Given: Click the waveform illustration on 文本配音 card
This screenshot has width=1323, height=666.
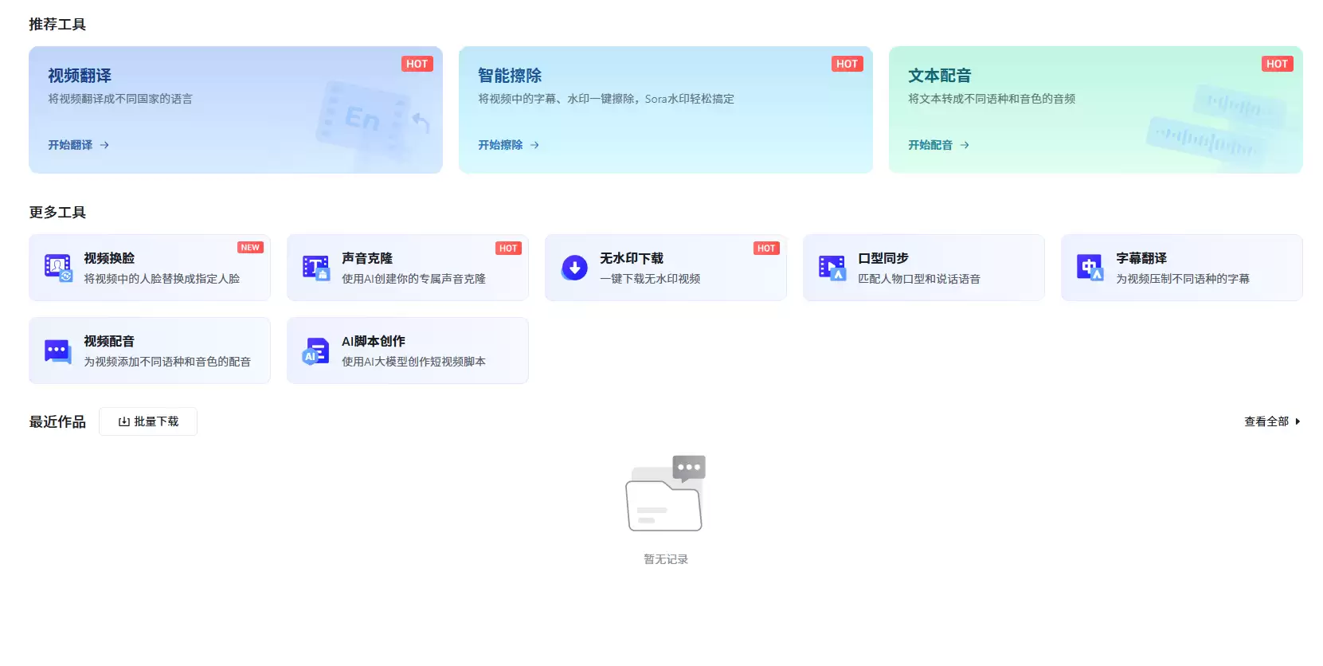Looking at the screenshot, I should point(1216,127).
